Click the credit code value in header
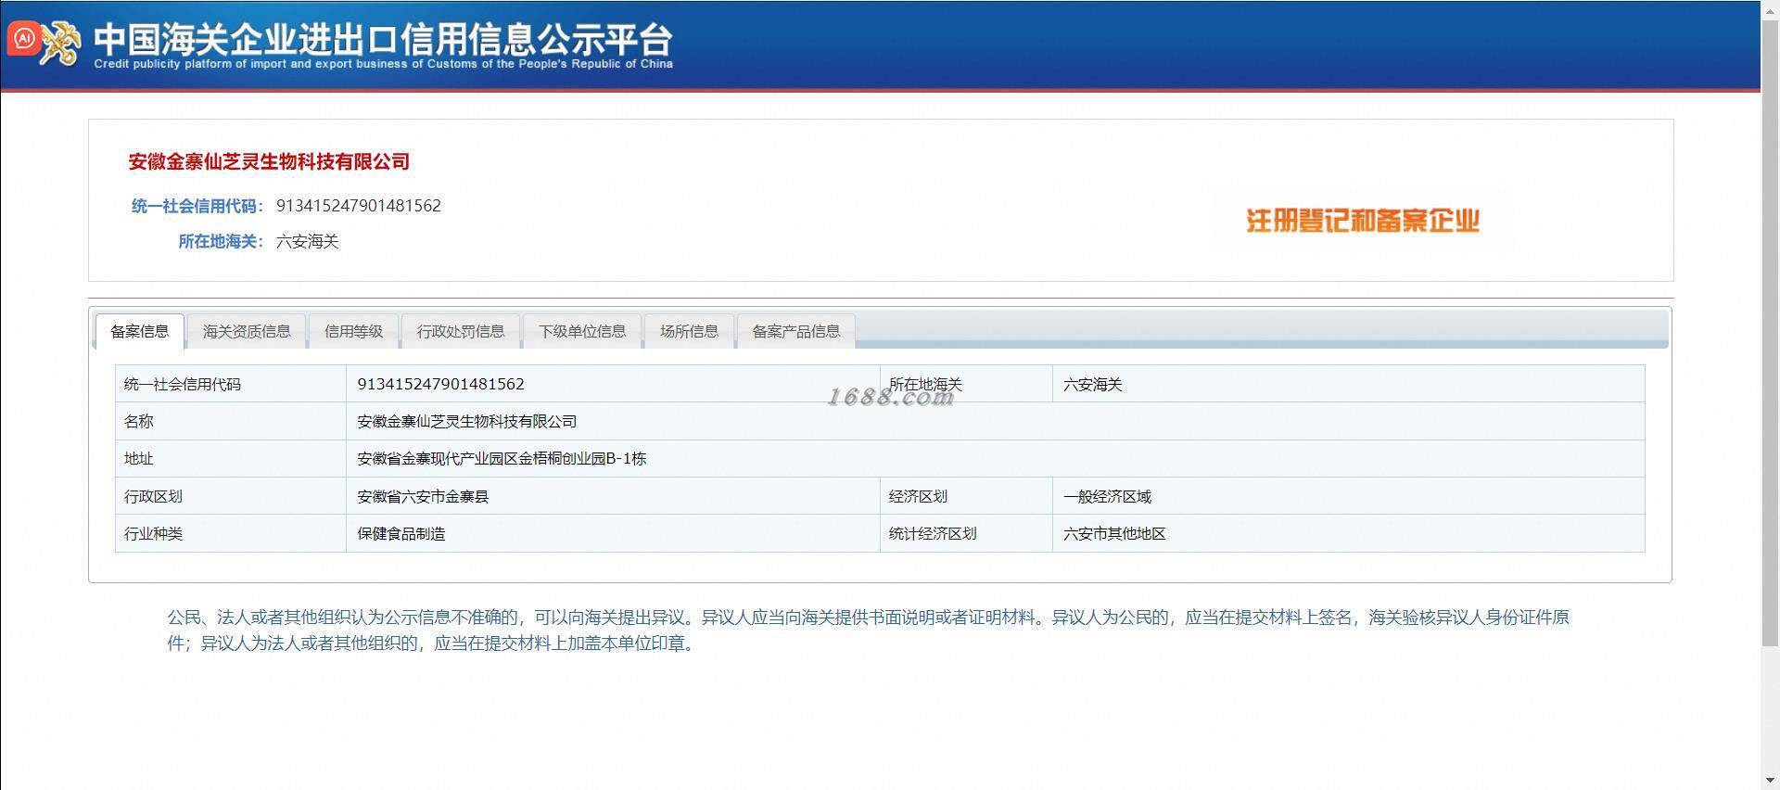Screen dimensions: 1780x790 (x=359, y=206)
